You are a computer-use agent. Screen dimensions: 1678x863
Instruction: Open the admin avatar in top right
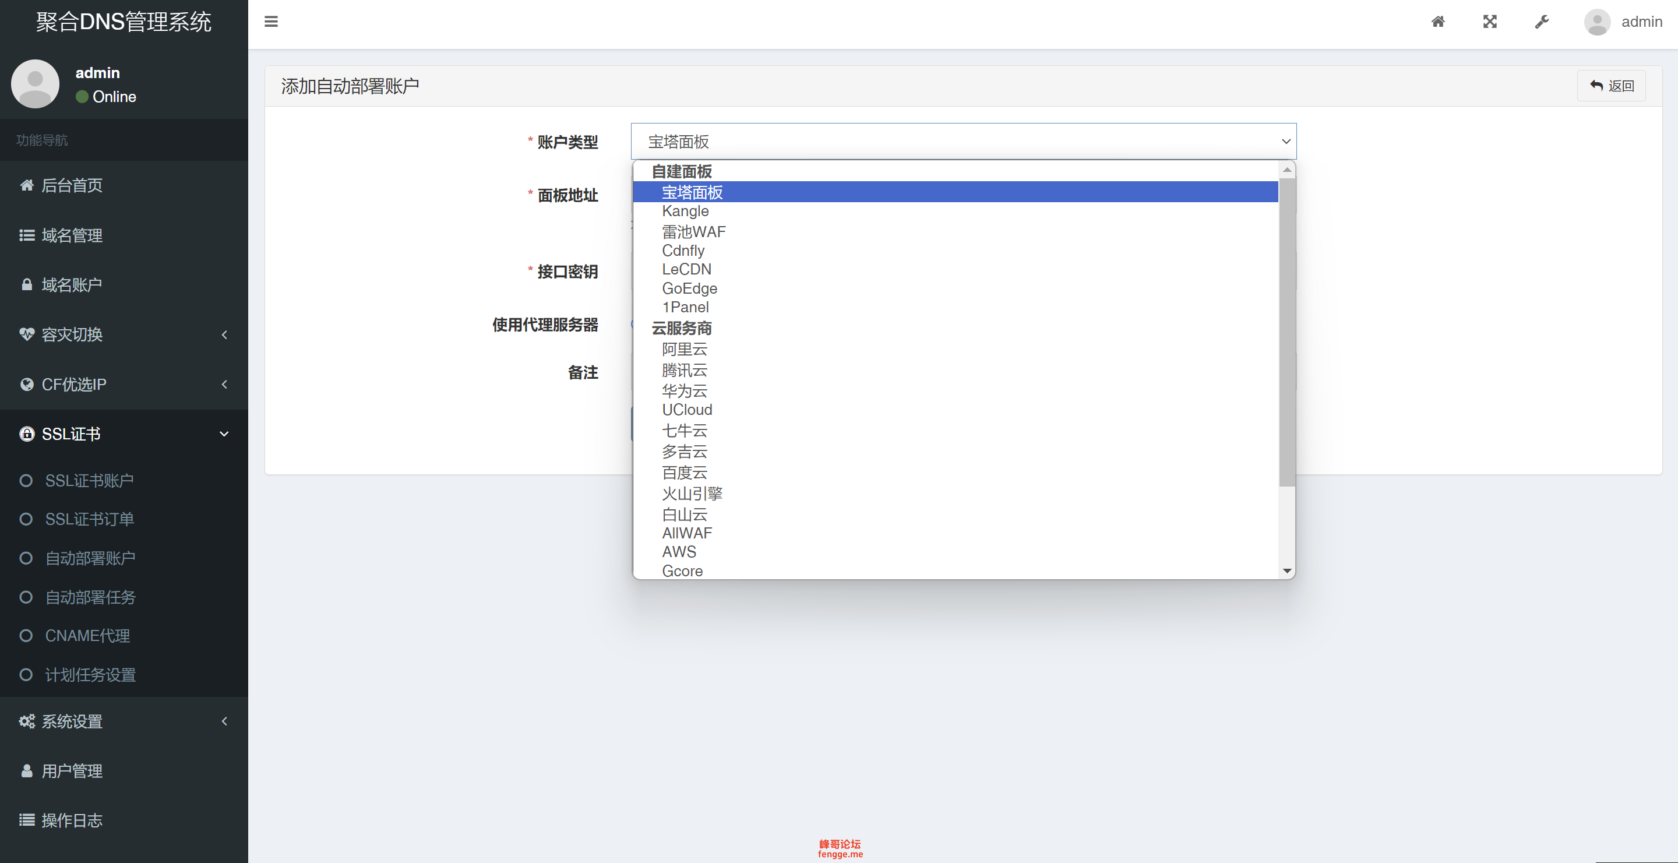pyautogui.click(x=1596, y=22)
